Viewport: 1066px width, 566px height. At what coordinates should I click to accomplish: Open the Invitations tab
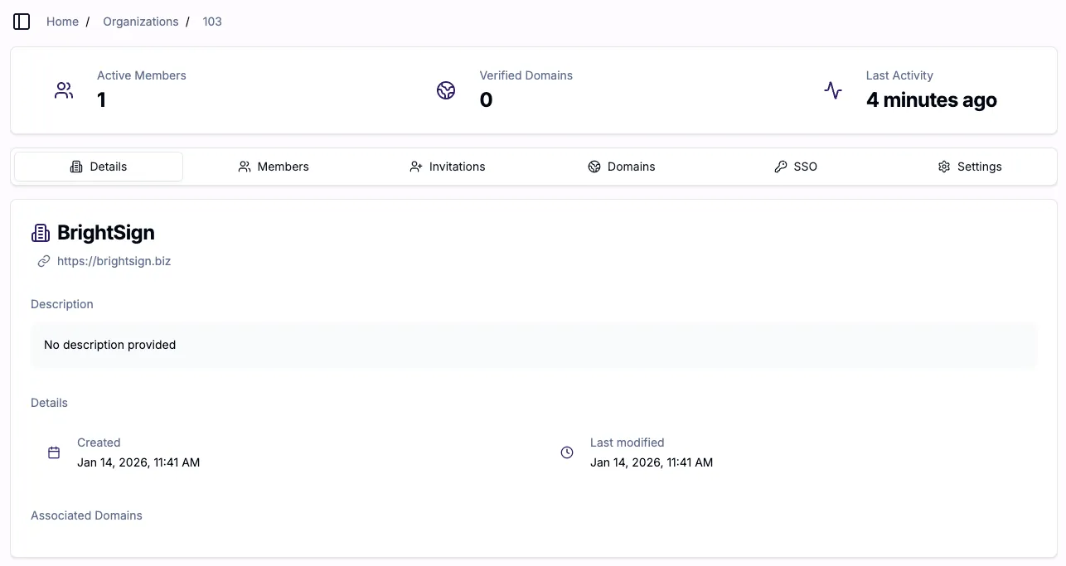pos(448,167)
